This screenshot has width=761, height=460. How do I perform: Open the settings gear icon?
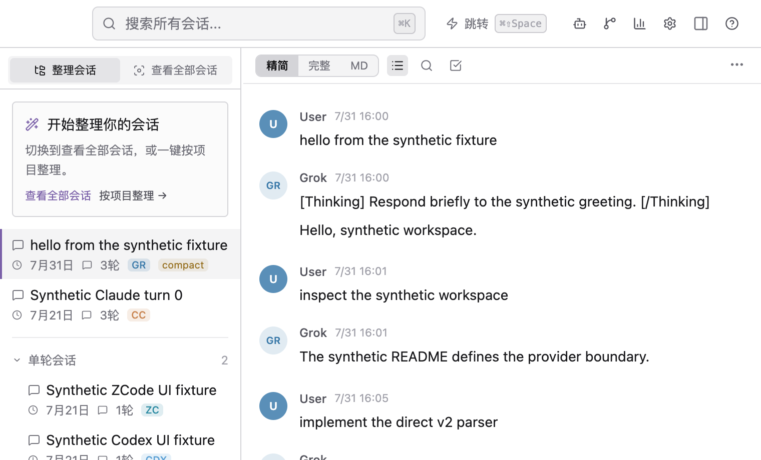(x=670, y=23)
